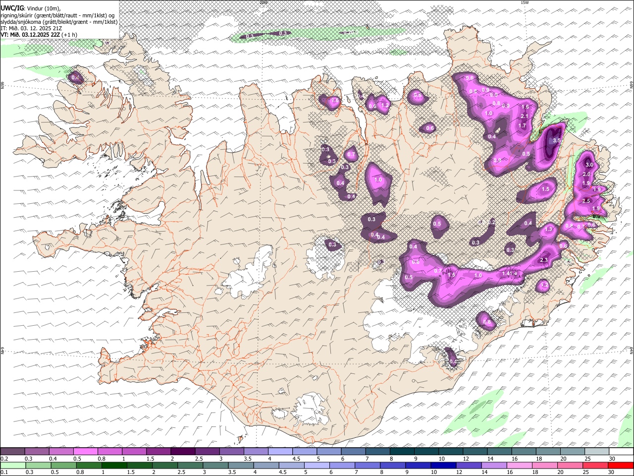The height and width of the screenshot is (476, 634).
Task: Click the darkest green 1 mm rain legend swatch
Action: click(114, 466)
